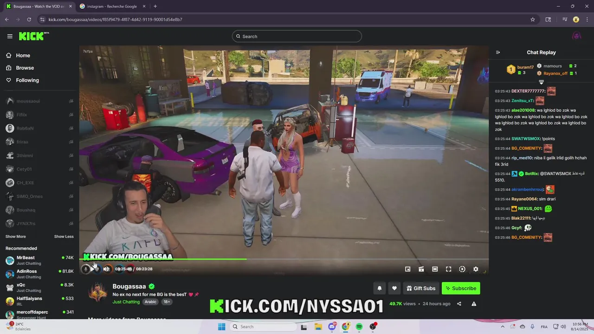Open HalfSaiyans recommended channel
The image size is (594, 334).
[x=39, y=301]
